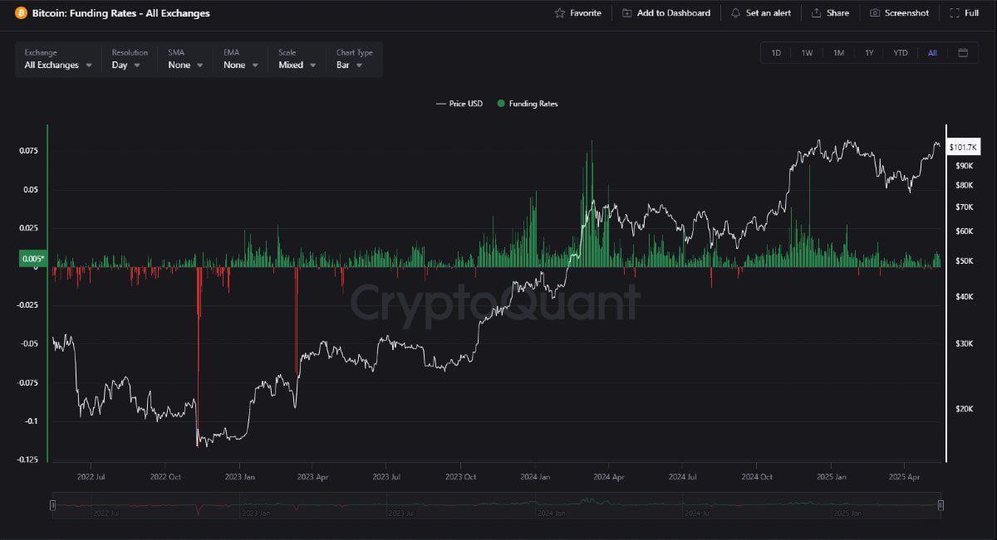Click the 2024 Jan x-axis label
The image size is (997, 540).
[x=535, y=477]
